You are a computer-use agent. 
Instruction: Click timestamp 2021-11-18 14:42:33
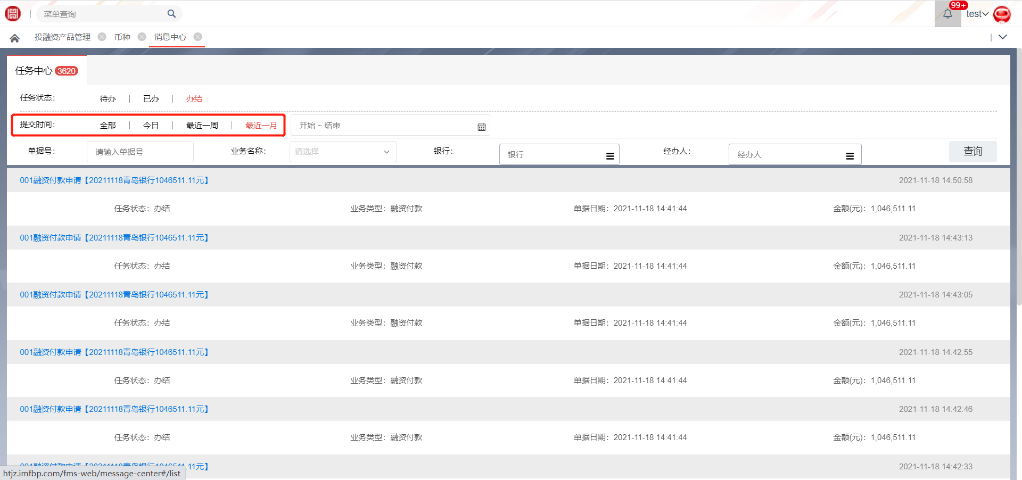(x=935, y=467)
